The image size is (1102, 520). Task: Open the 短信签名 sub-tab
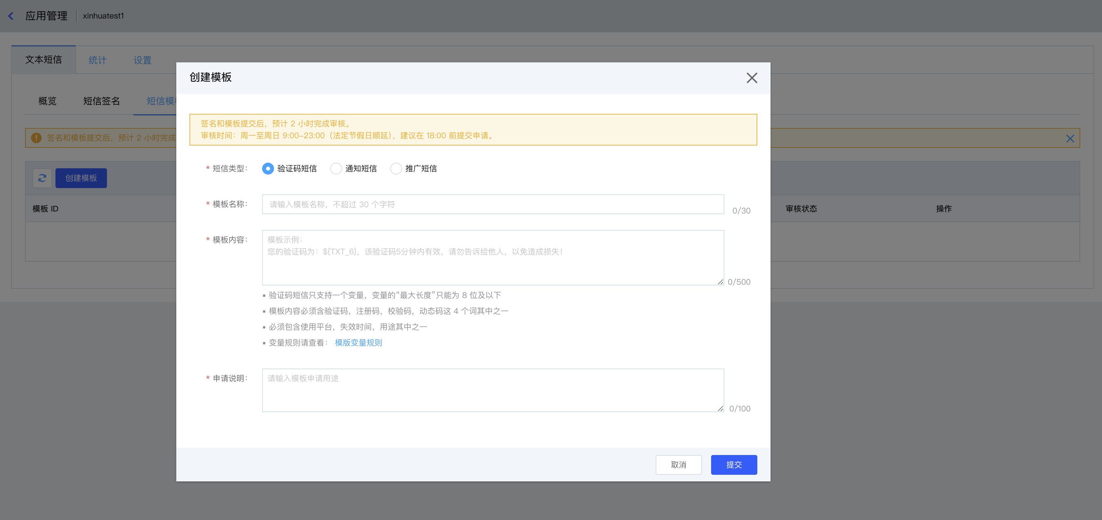(x=101, y=101)
